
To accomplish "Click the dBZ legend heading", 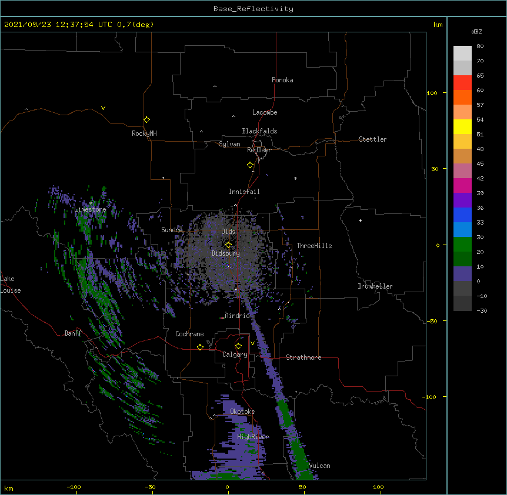I will [476, 32].
